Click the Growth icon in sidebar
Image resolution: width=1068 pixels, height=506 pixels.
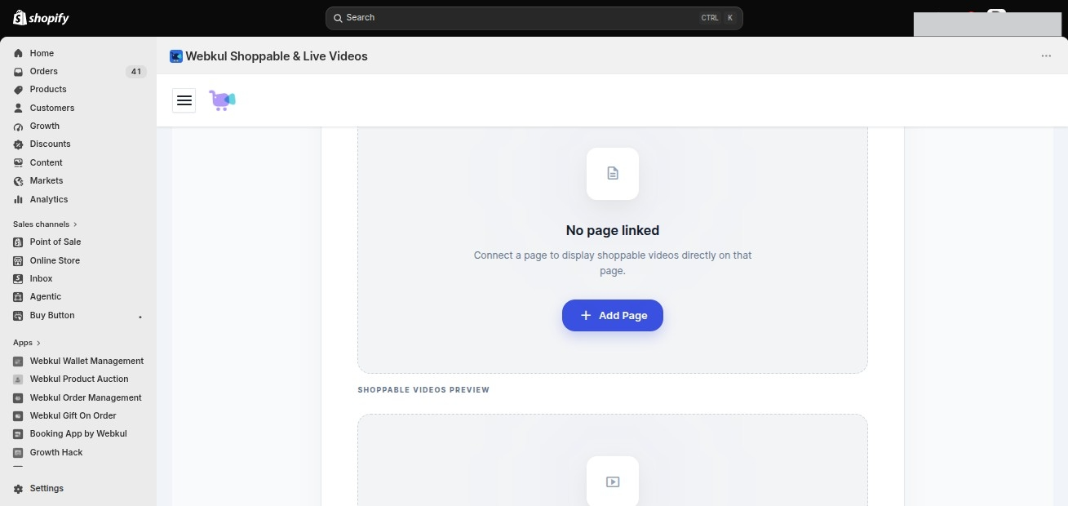pos(18,126)
